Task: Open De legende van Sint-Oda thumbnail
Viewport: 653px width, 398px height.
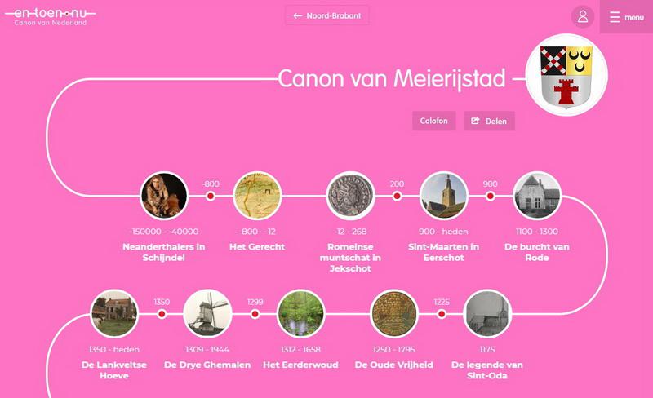Action: pyautogui.click(x=487, y=314)
